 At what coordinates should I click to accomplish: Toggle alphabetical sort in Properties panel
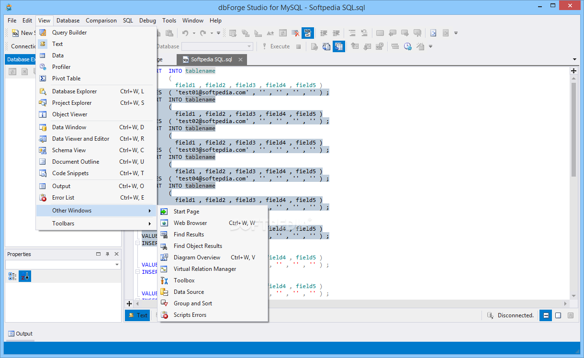[25, 276]
